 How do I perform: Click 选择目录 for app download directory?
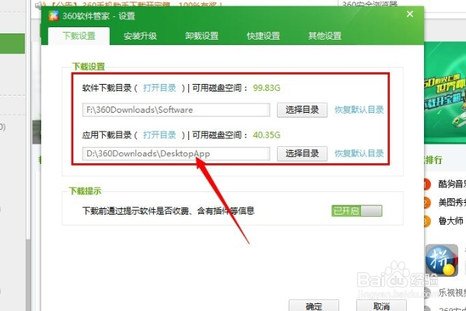pyautogui.click(x=303, y=154)
